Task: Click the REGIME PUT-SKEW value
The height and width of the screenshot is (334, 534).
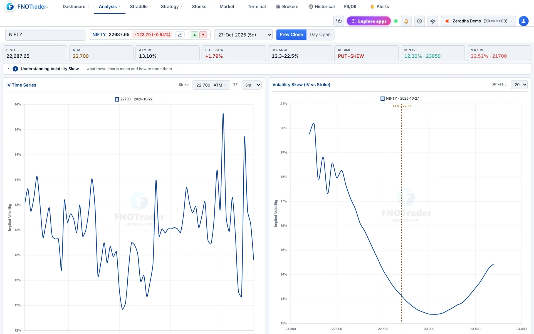Action: pyautogui.click(x=351, y=56)
